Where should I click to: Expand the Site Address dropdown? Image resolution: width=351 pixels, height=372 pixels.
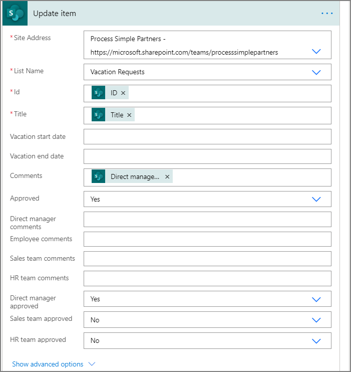[x=316, y=51]
